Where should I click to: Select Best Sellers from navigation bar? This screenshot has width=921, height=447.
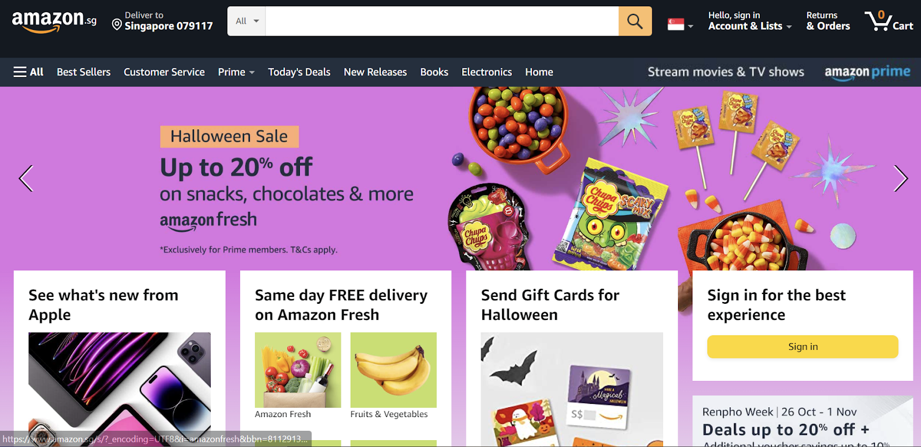[x=83, y=72]
